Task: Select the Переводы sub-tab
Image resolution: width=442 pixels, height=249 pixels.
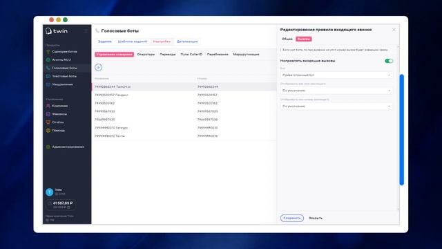Action: (x=168, y=54)
